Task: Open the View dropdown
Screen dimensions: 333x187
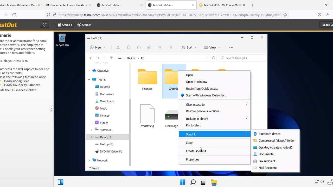Action: click(x=212, y=47)
